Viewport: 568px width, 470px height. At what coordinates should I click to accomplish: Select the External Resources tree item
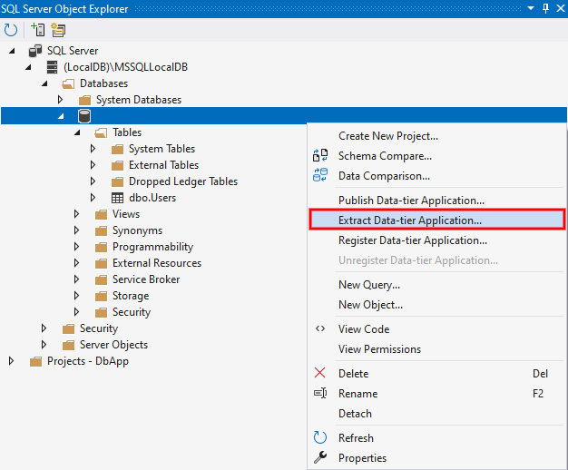156,263
